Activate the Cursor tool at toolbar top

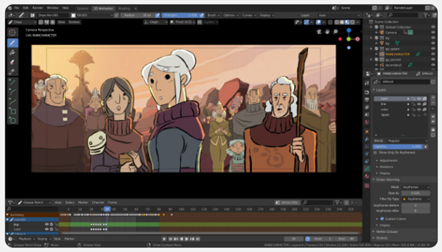pos(12,32)
